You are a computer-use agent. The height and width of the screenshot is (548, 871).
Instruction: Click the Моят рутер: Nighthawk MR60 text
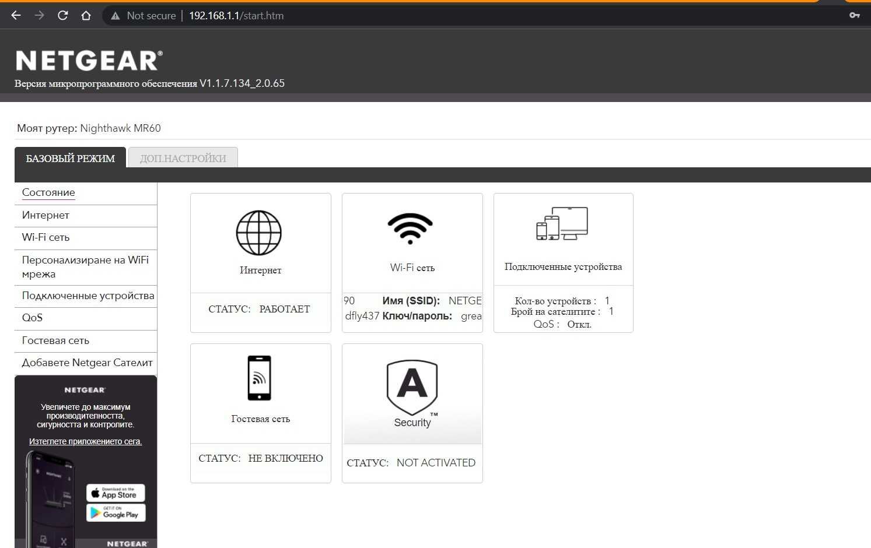(x=89, y=128)
